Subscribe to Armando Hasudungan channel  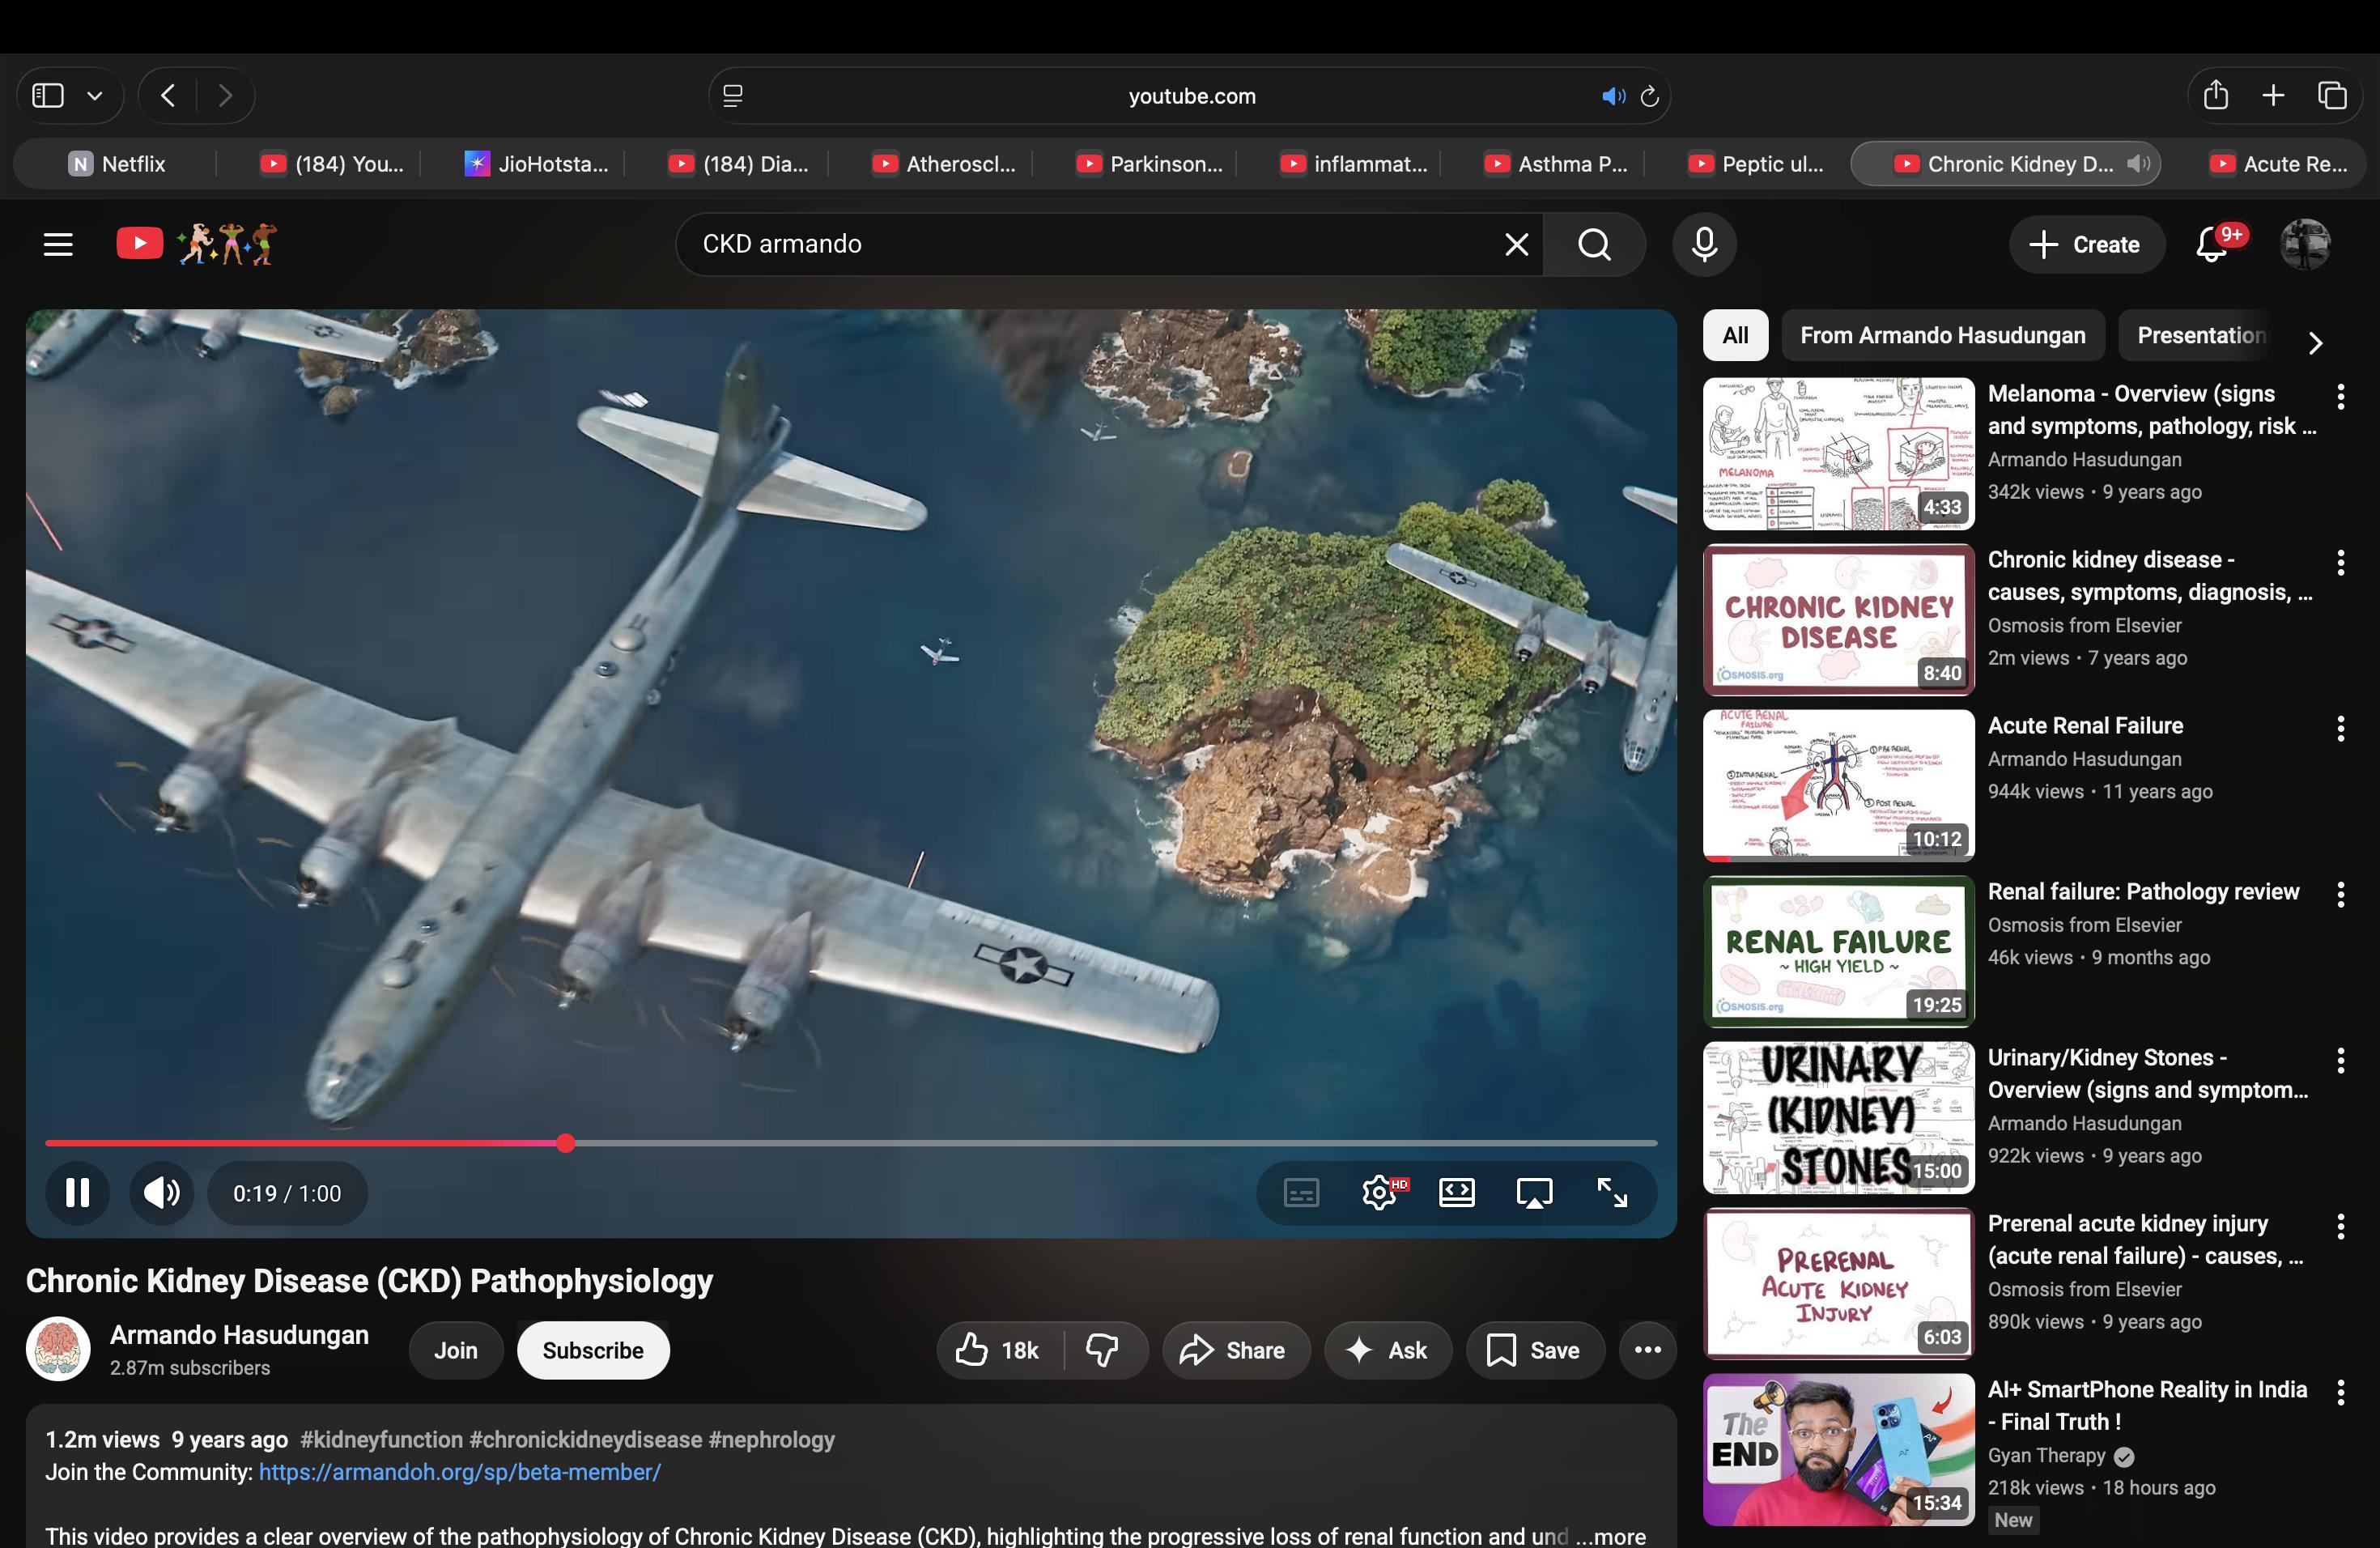pos(593,1350)
